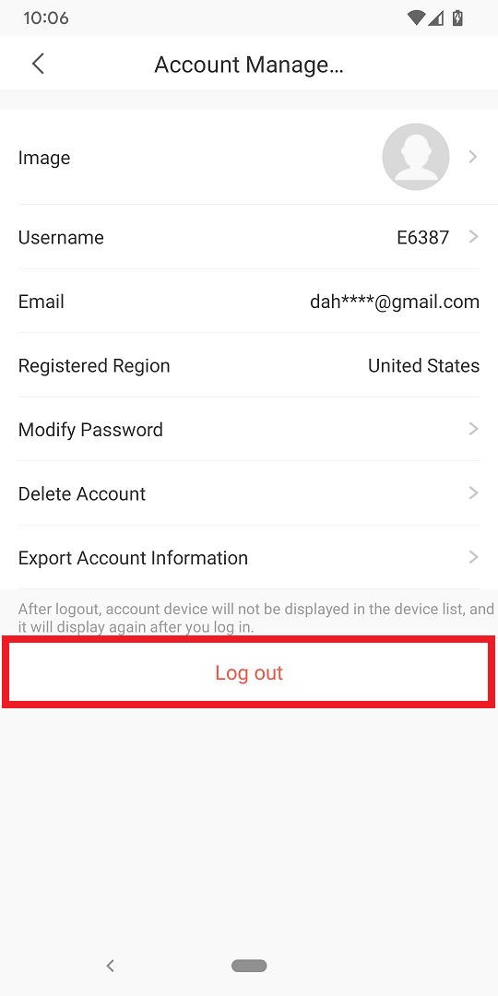Open Username row chevron arrow
This screenshot has width=498, height=996.
coord(473,237)
